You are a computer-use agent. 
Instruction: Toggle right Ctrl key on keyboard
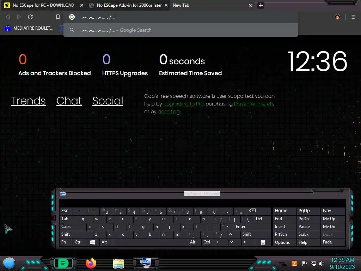click(x=208, y=242)
